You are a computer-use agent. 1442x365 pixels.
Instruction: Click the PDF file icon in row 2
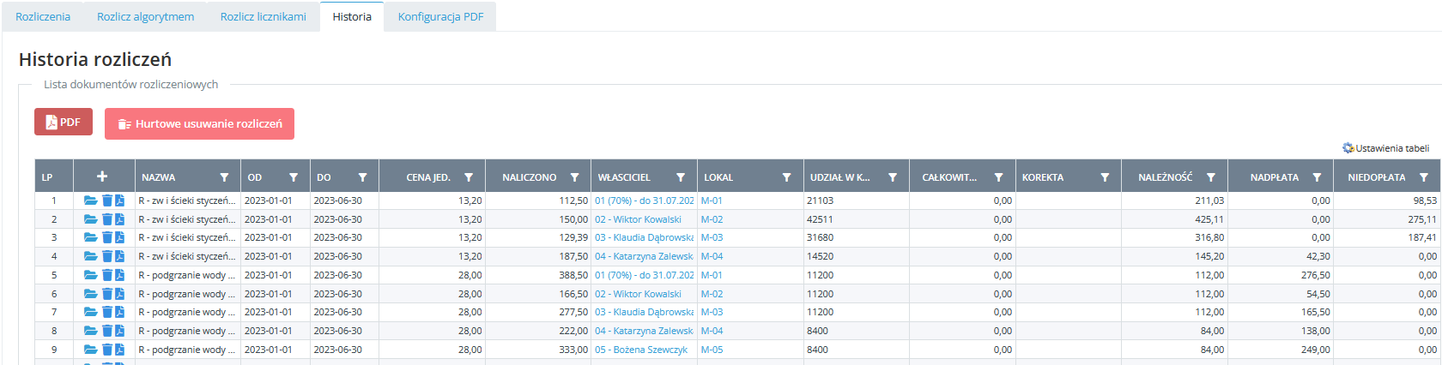[120, 219]
